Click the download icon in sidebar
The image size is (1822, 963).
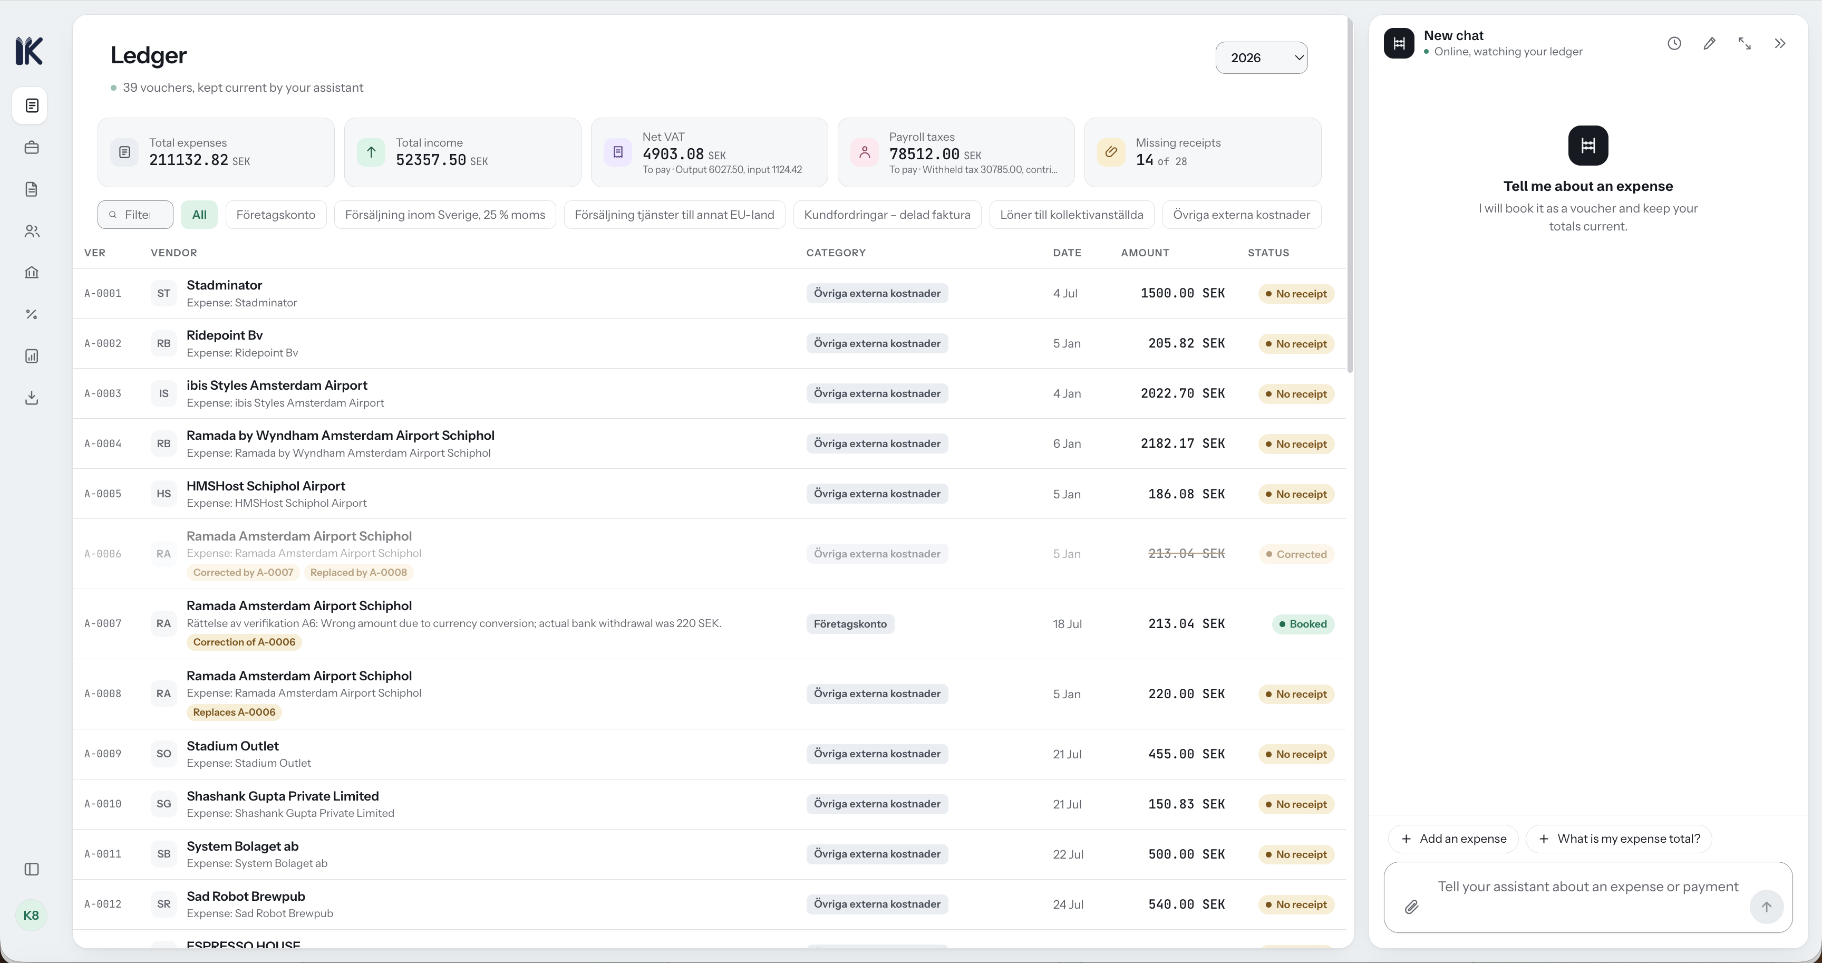coord(31,398)
